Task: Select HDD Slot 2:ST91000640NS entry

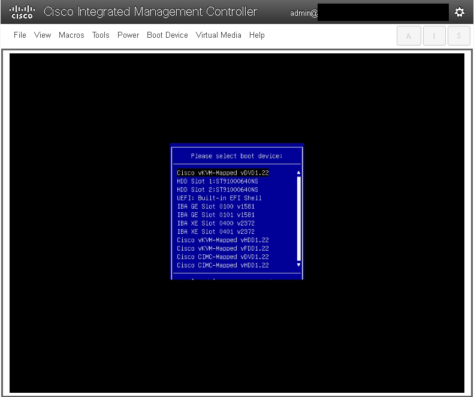Action: point(218,190)
